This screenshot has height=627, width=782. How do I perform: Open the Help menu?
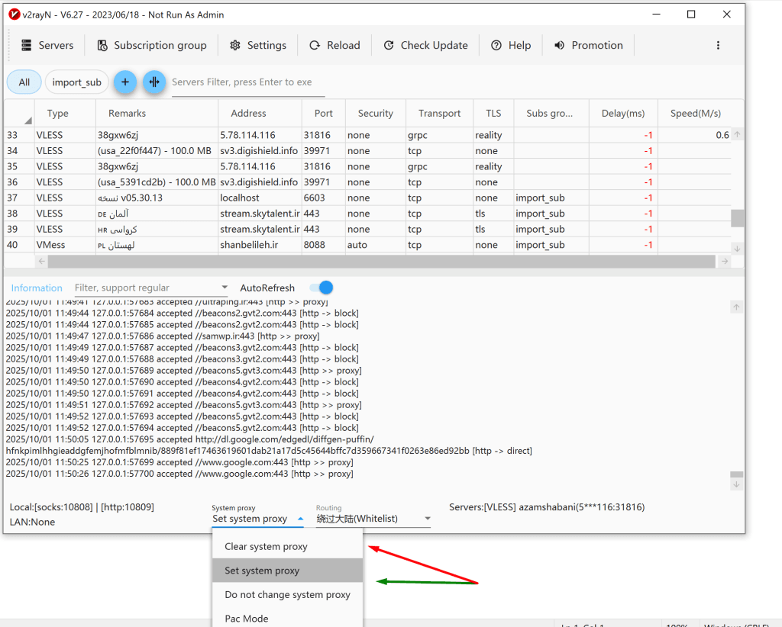click(x=510, y=45)
